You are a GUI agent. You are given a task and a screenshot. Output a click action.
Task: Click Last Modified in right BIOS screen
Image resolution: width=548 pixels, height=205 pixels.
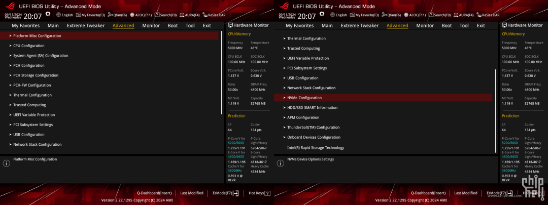click(466, 193)
